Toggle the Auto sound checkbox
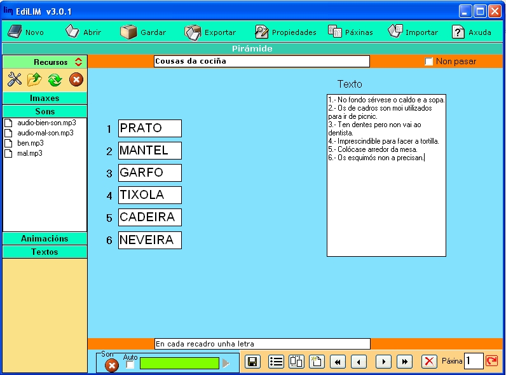The height and width of the screenshot is (375, 506). point(130,365)
